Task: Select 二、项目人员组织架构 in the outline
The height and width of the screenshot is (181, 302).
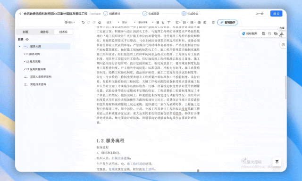Action: pyautogui.click(x=38, y=77)
